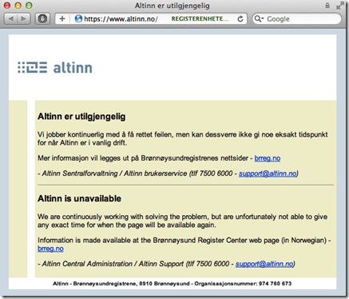Open the brreg.no link in English section
The image size is (349, 299).
(x=50, y=249)
